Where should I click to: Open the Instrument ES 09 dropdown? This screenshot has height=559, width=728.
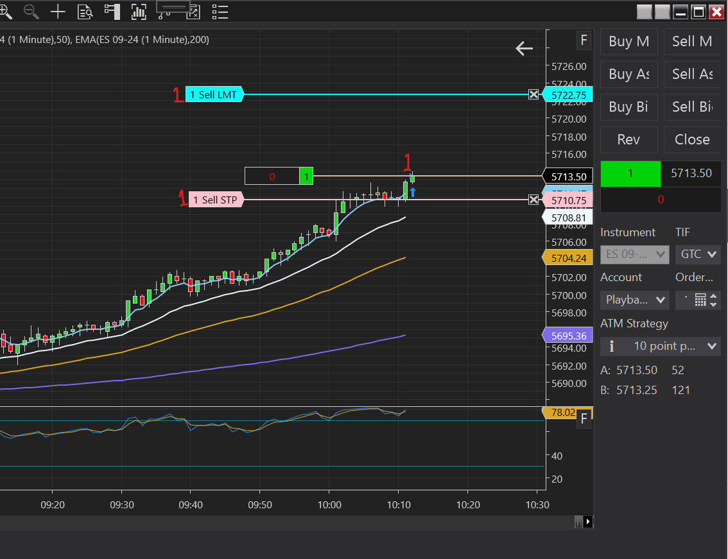click(635, 254)
